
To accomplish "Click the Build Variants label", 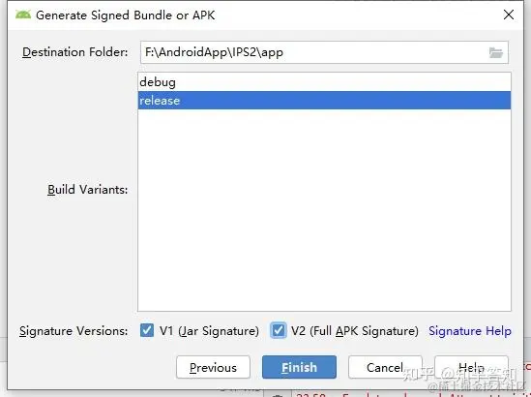I will coord(87,190).
